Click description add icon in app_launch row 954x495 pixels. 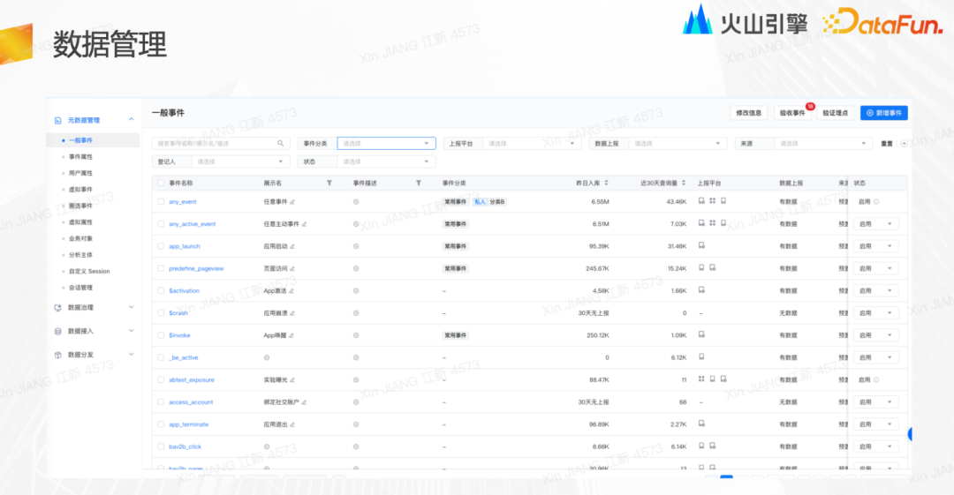(x=356, y=246)
